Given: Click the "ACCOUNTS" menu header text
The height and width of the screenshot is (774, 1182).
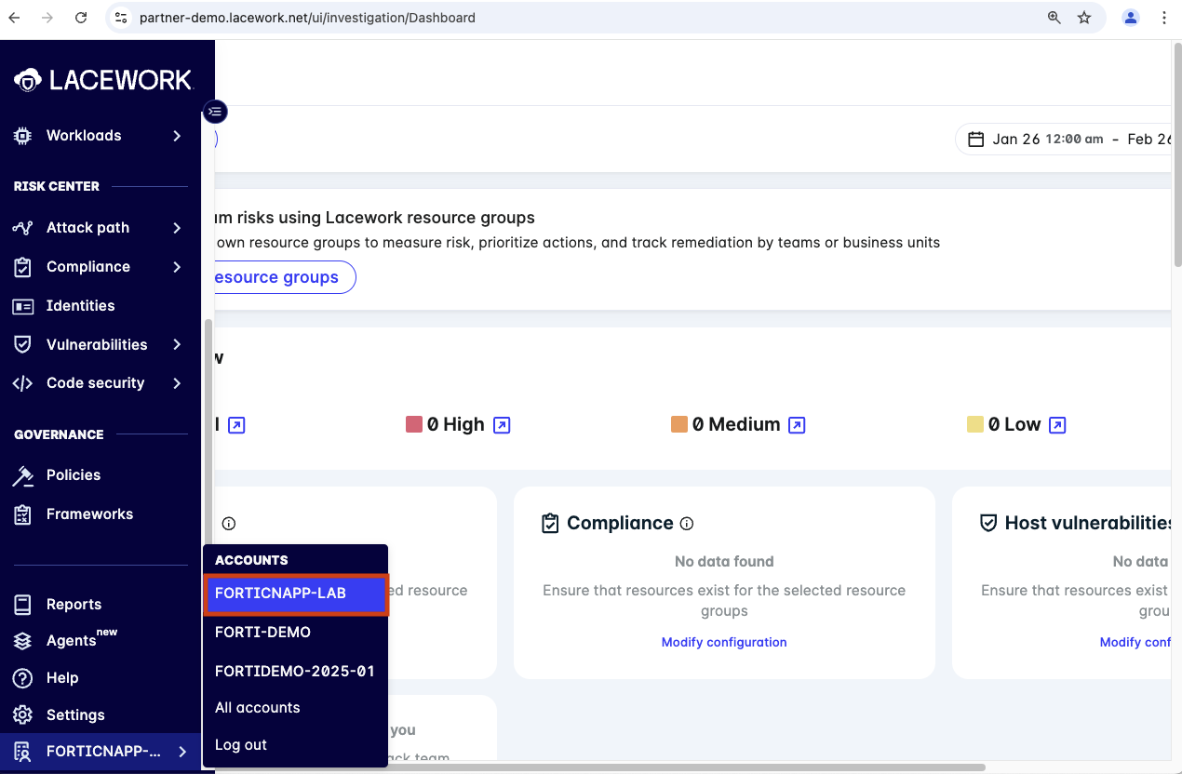Looking at the screenshot, I should 251,561.
